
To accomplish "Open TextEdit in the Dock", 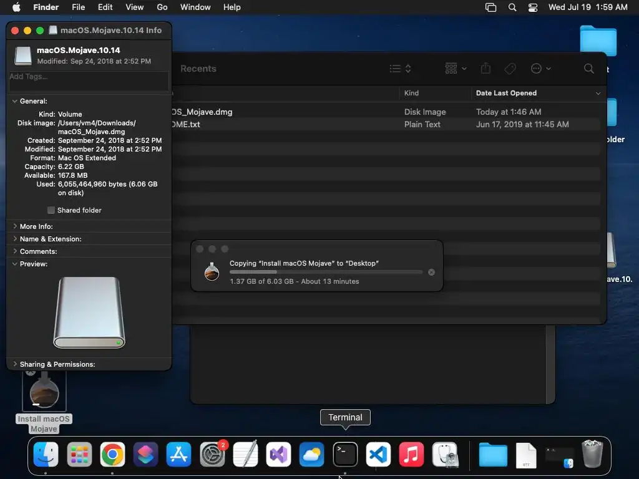I will pos(245,454).
